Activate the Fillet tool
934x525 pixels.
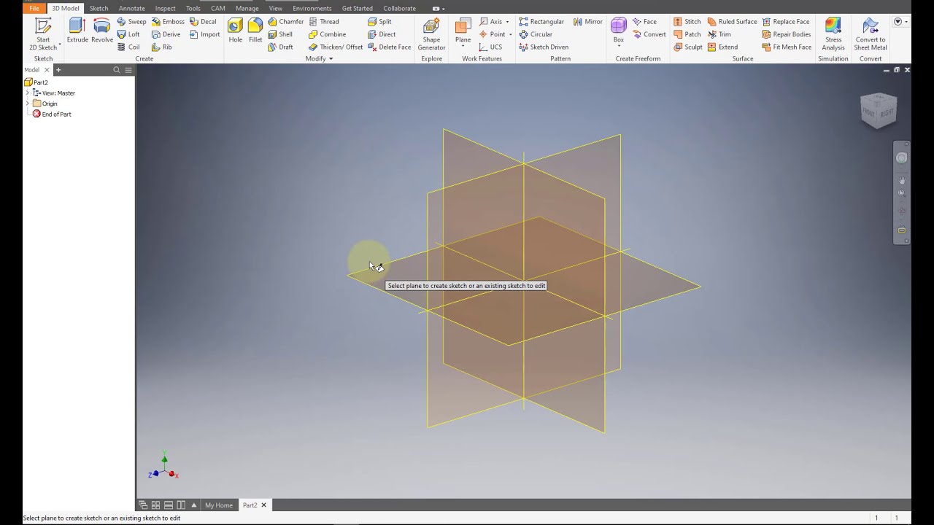255,31
